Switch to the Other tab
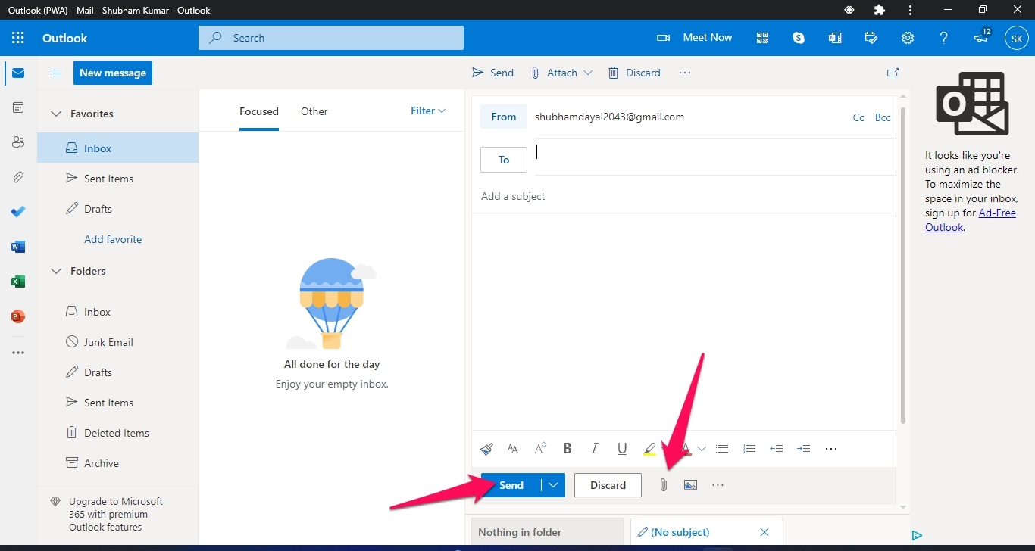The width and height of the screenshot is (1035, 551). pyautogui.click(x=314, y=111)
